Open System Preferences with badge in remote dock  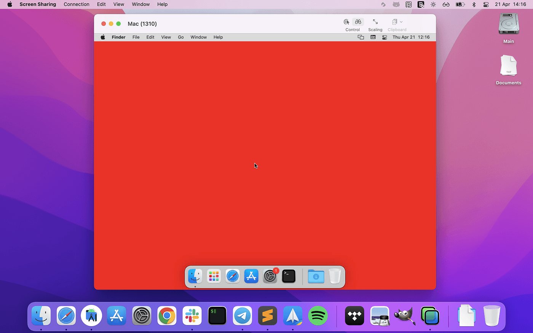pyautogui.click(x=270, y=276)
